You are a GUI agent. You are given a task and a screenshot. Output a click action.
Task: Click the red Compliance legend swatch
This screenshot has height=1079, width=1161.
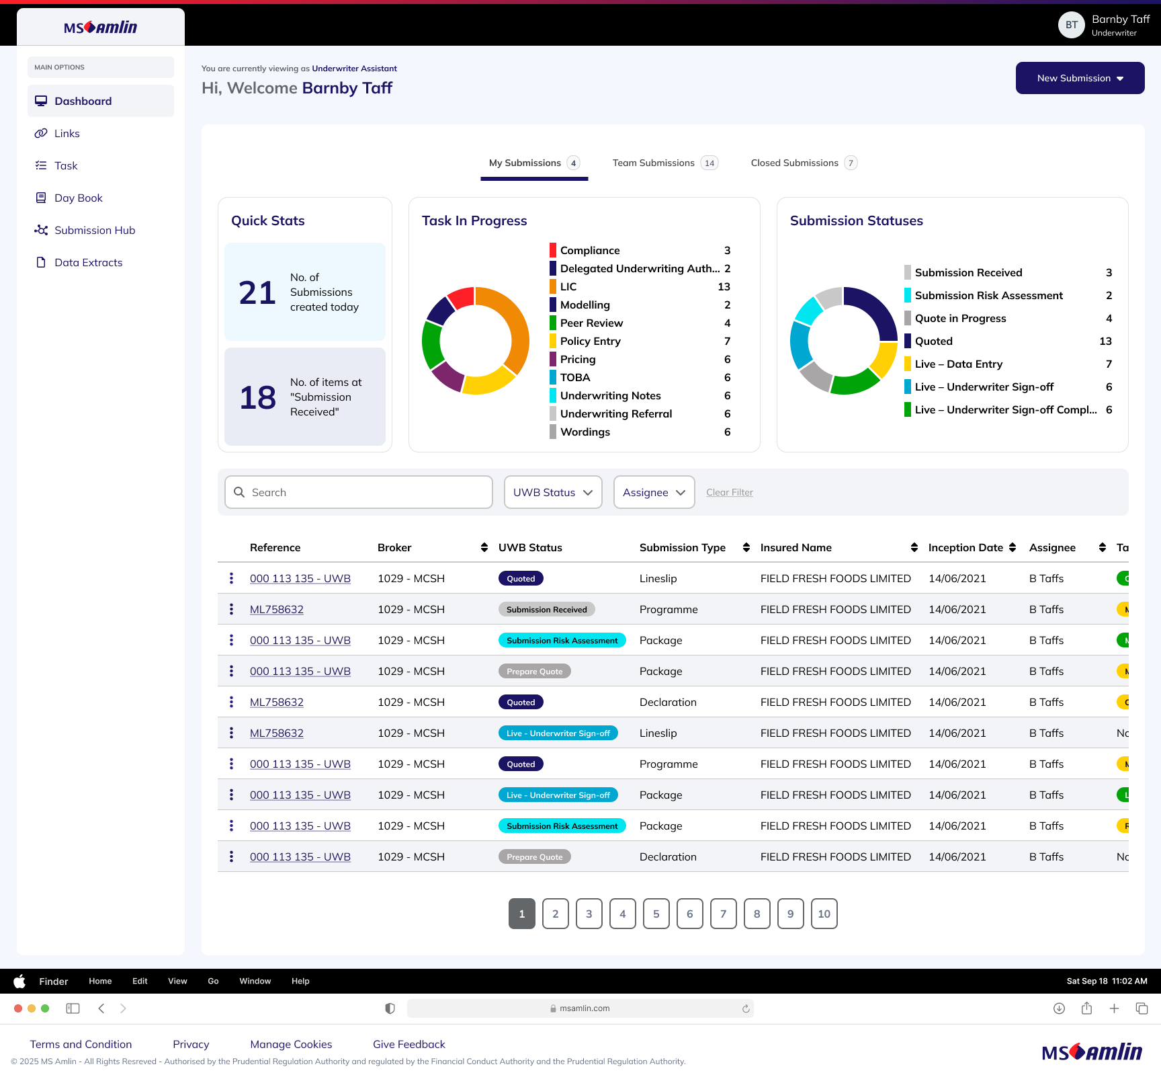click(552, 250)
